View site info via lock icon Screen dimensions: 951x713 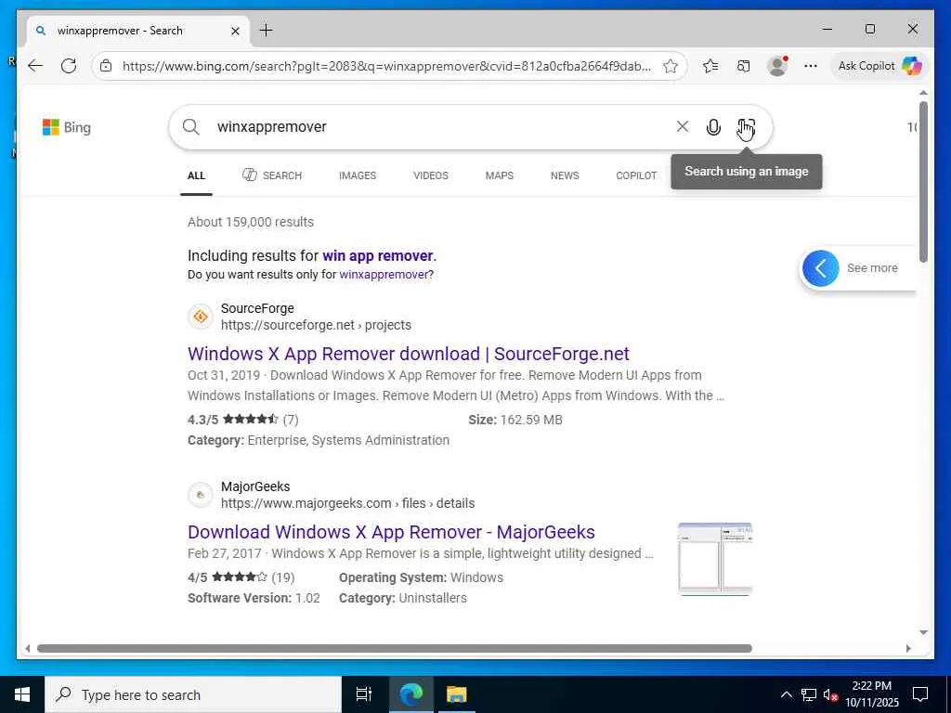(x=106, y=66)
